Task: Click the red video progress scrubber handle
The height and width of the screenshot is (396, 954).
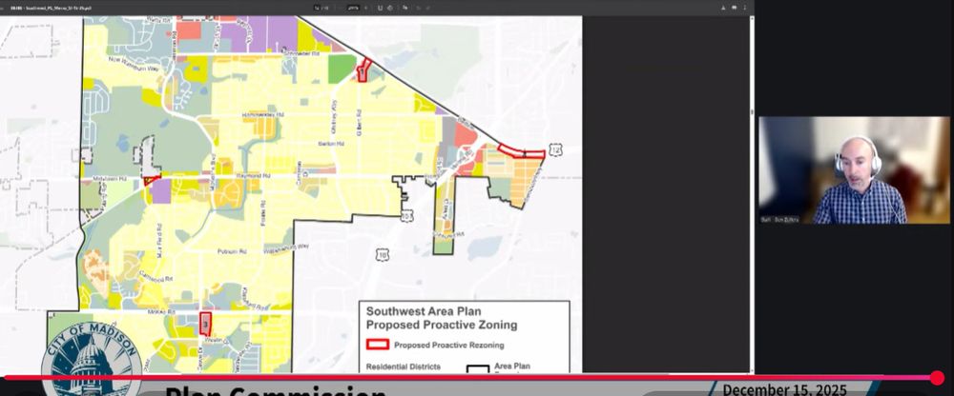Action: click(x=936, y=378)
